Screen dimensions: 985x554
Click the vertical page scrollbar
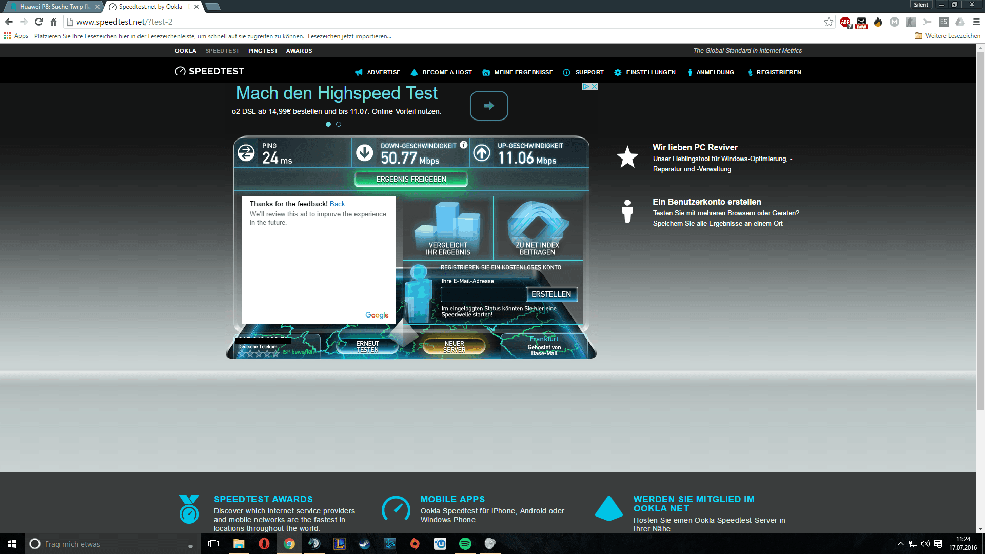pyautogui.click(x=980, y=231)
